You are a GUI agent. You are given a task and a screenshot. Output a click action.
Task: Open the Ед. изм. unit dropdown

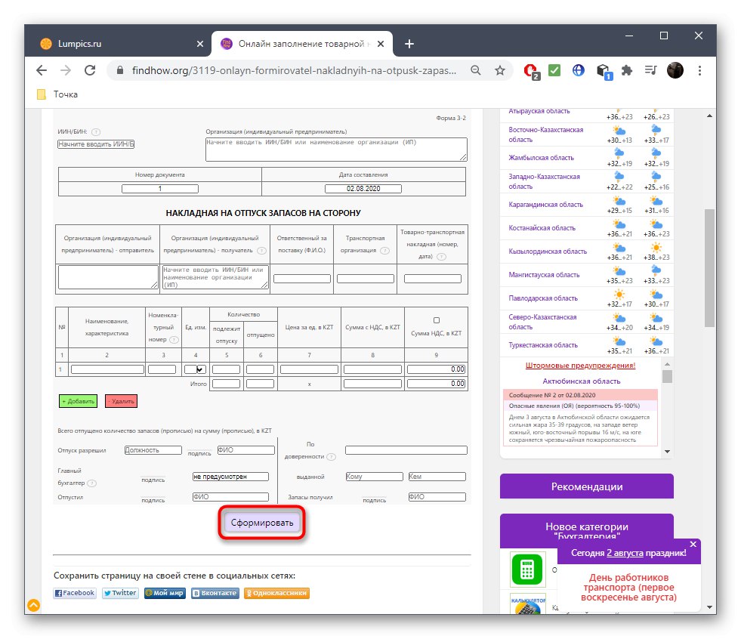(x=198, y=369)
